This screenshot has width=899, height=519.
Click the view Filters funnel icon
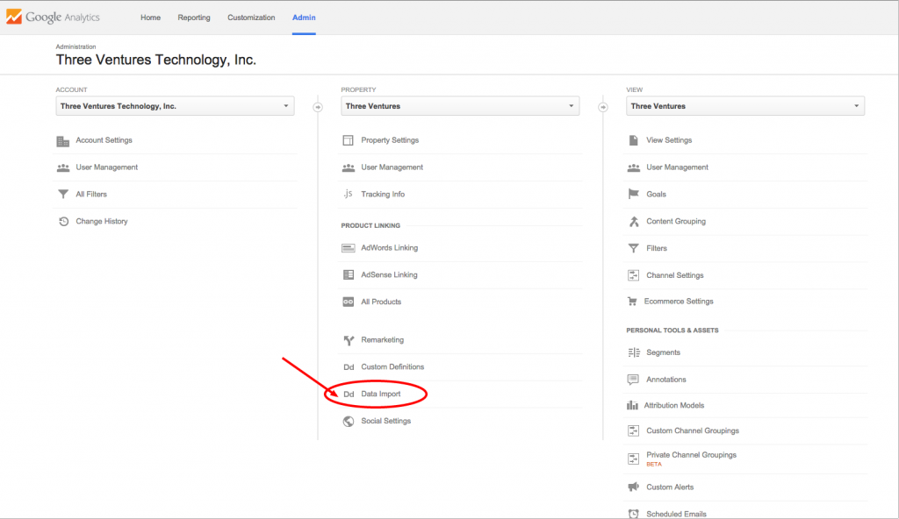[634, 248]
